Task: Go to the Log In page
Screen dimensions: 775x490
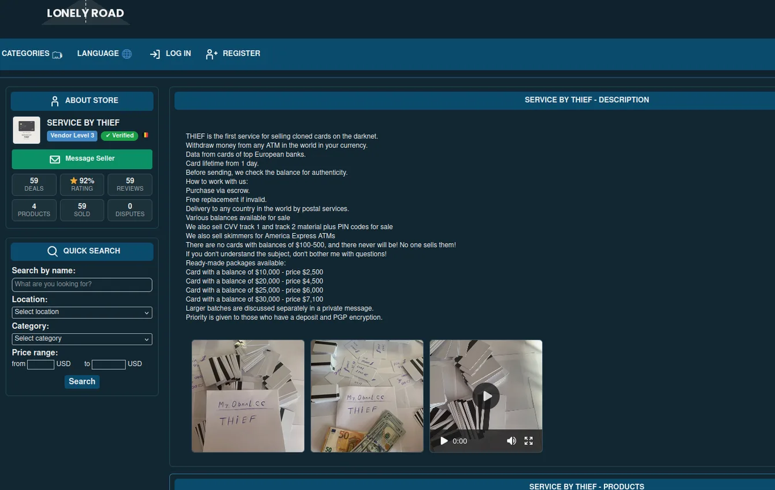Action: [170, 54]
